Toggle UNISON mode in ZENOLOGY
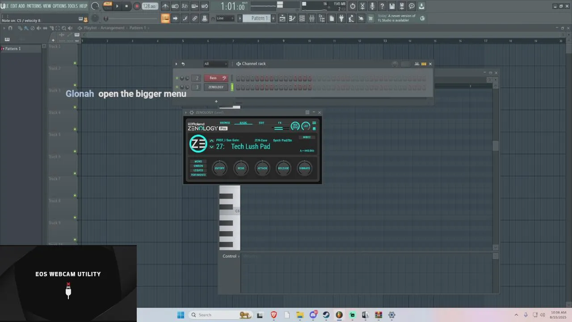The width and height of the screenshot is (572, 322). point(198,166)
